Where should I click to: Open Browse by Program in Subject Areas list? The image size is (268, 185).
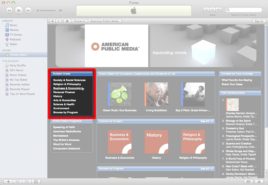tap(65, 112)
